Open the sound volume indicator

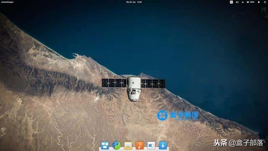pos(237,2)
